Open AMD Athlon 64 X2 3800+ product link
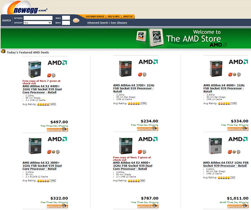This screenshot has height=210, width=251. [x=42, y=166]
